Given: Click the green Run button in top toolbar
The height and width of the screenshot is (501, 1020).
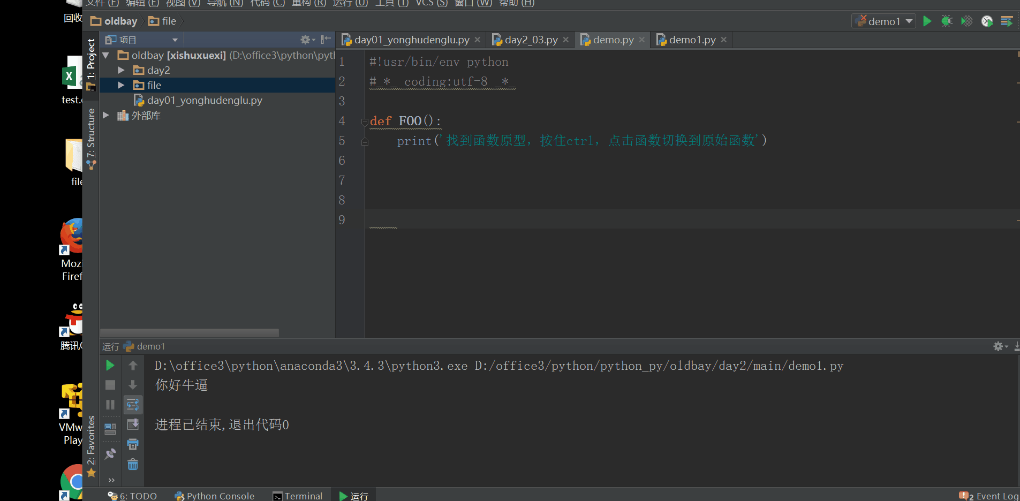Looking at the screenshot, I should coord(927,21).
